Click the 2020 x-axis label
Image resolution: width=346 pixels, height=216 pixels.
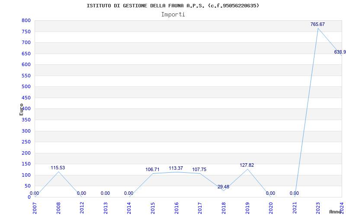click(x=271, y=208)
